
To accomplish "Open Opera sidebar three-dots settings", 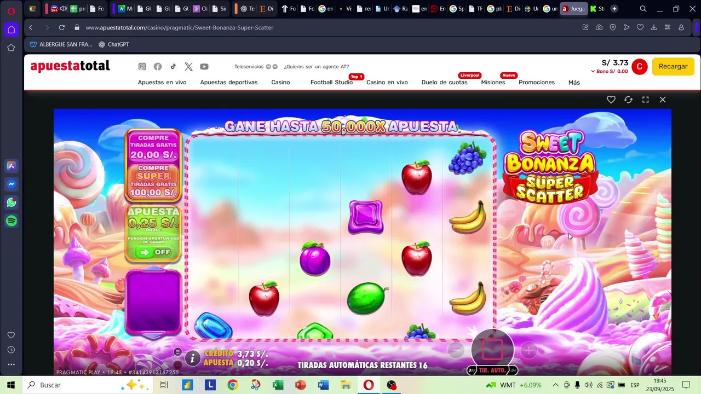I will click(x=11, y=364).
